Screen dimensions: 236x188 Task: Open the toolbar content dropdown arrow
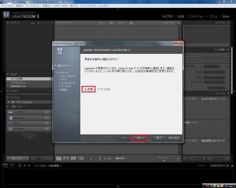(x=178, y=159)
